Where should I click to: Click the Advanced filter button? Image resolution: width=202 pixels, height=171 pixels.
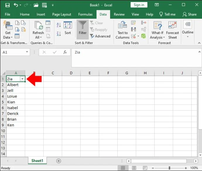pos(100,36)
